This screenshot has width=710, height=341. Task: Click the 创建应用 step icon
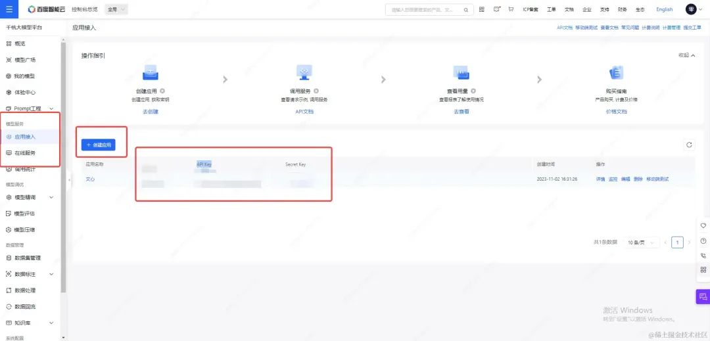[x=151, y=73]
